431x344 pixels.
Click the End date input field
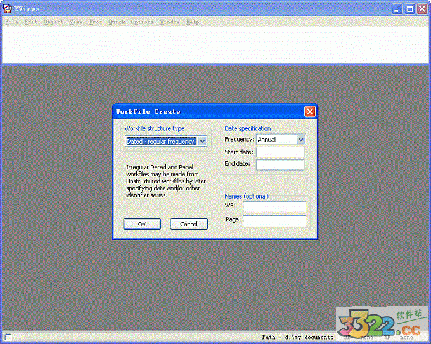click(280, 165)
